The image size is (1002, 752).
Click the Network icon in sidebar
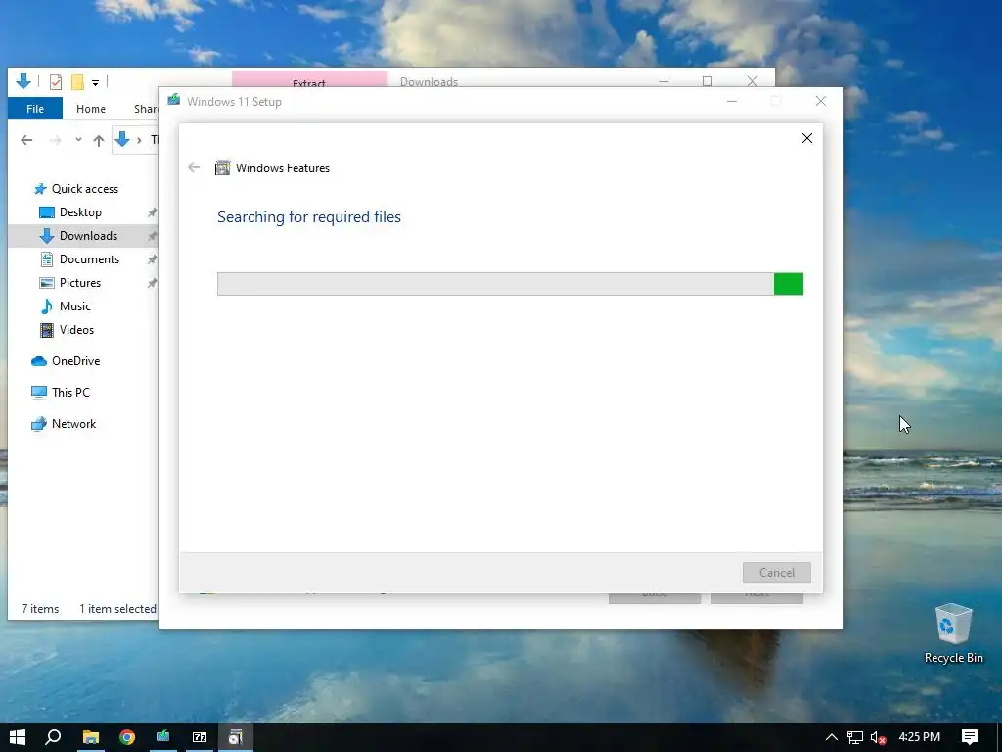[x=39, y=424]
